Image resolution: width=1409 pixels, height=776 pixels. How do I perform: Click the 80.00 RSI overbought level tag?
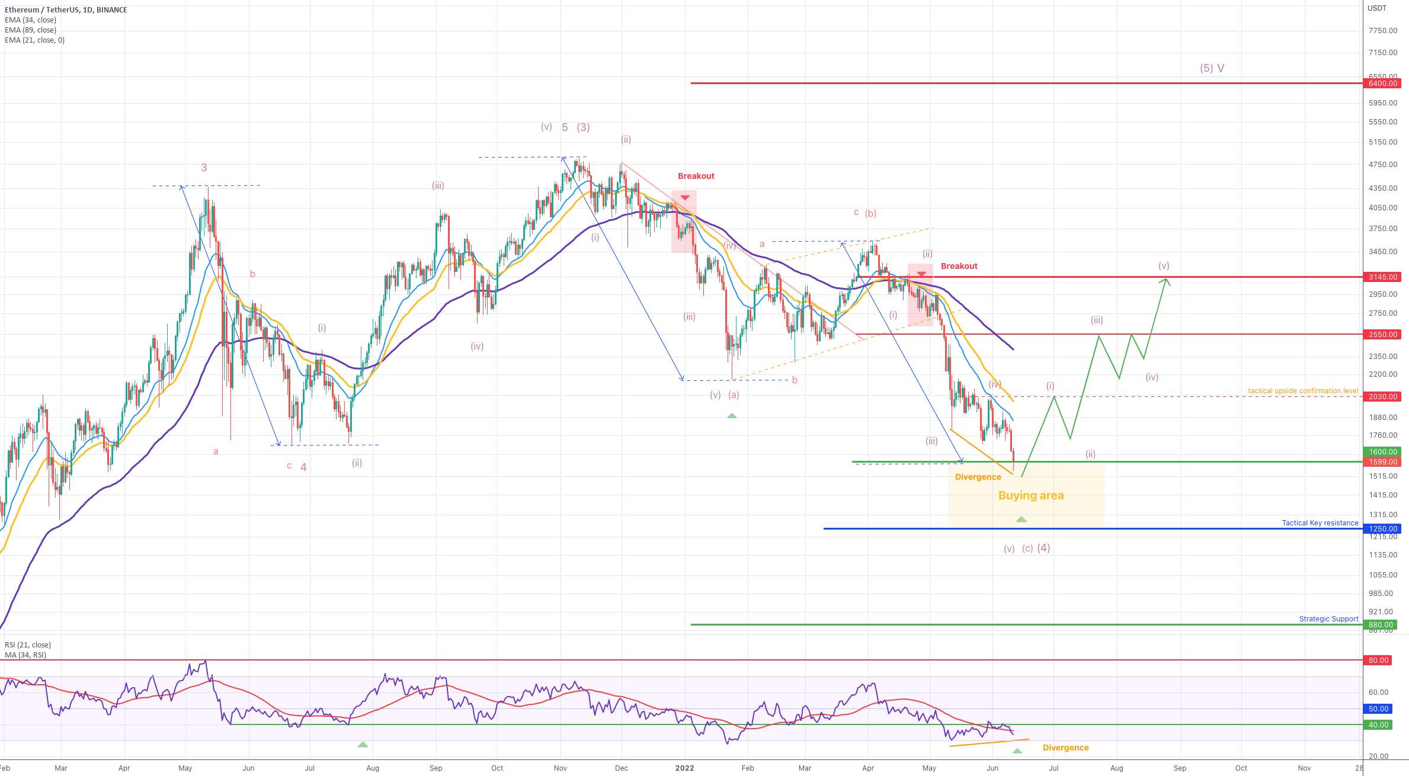point(1379,660)
